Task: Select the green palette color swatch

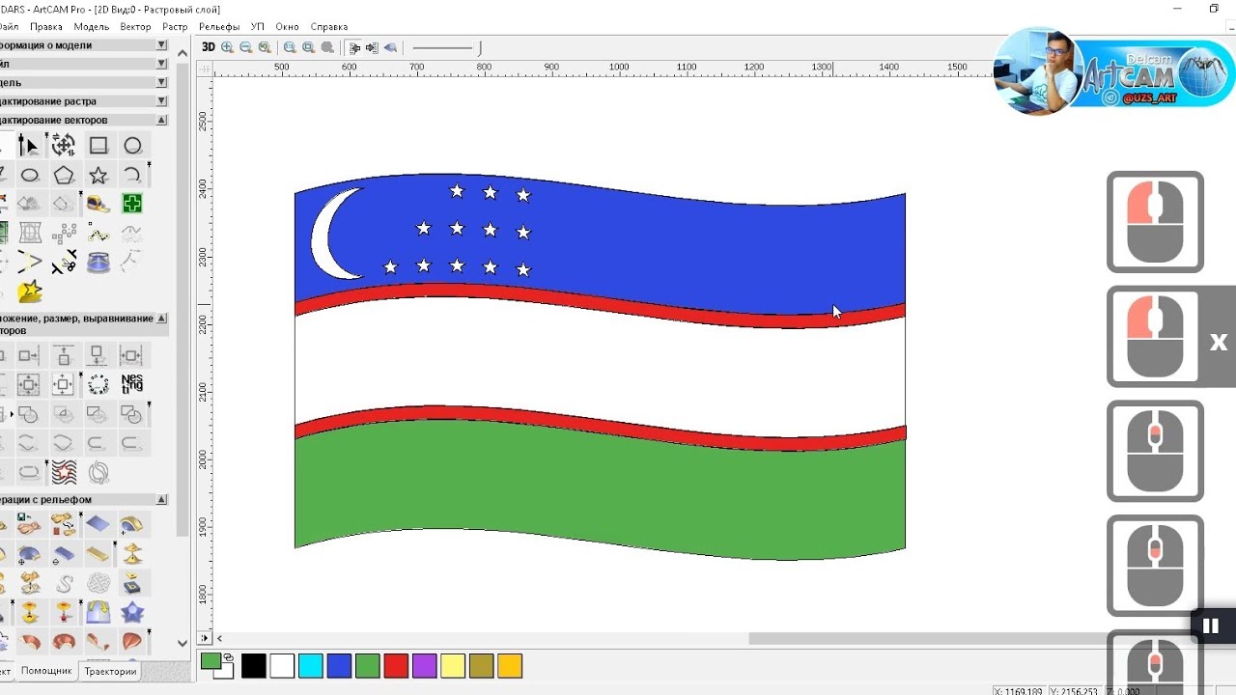Action: pos(367,665)
